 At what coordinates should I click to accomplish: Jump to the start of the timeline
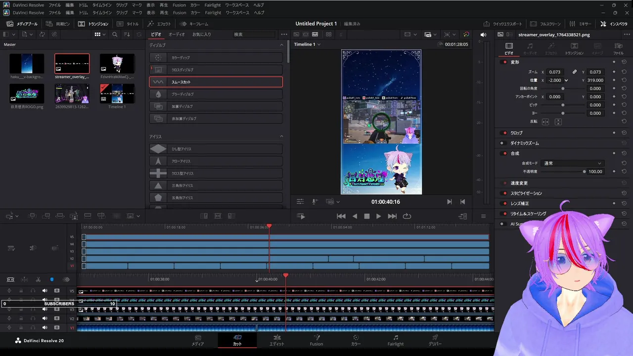pos(341,216)
